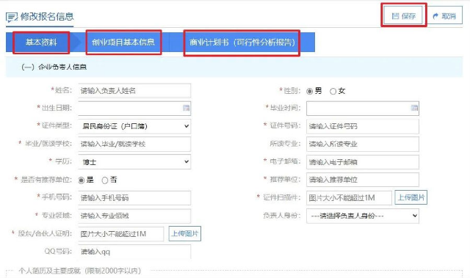Click the cancel arrow icon beside 取消
Viewport: 470px width, 278px height.
(435, 16)
